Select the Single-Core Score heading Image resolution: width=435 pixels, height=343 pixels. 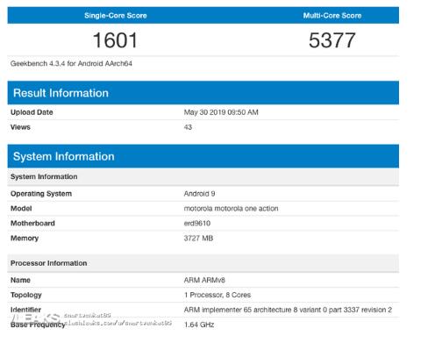click(x=116, y=16)
